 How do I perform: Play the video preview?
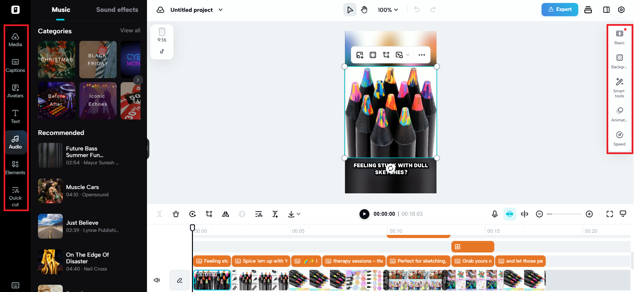[364, 214]
